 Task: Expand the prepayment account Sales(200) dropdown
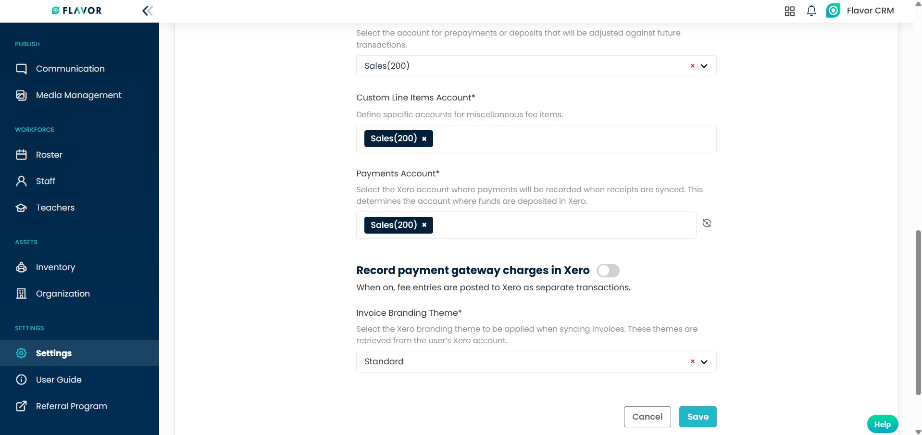coord(704,66)
